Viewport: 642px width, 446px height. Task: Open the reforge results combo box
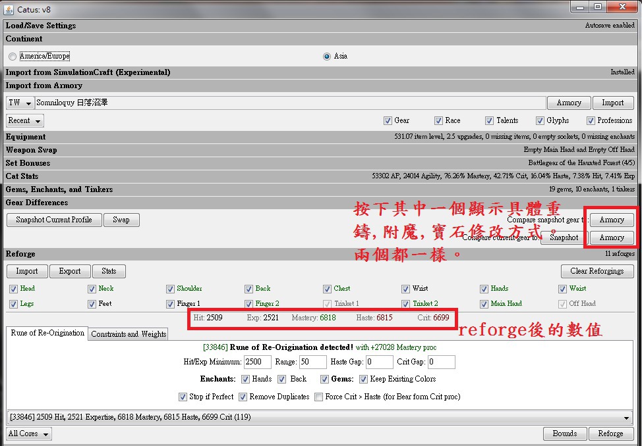tap(320, 417)
